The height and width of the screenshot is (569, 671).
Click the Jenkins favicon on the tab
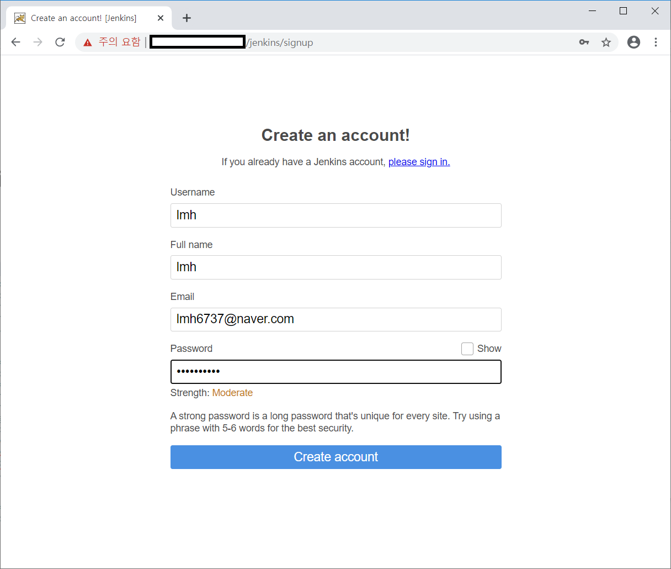click(x=20, y=18)
